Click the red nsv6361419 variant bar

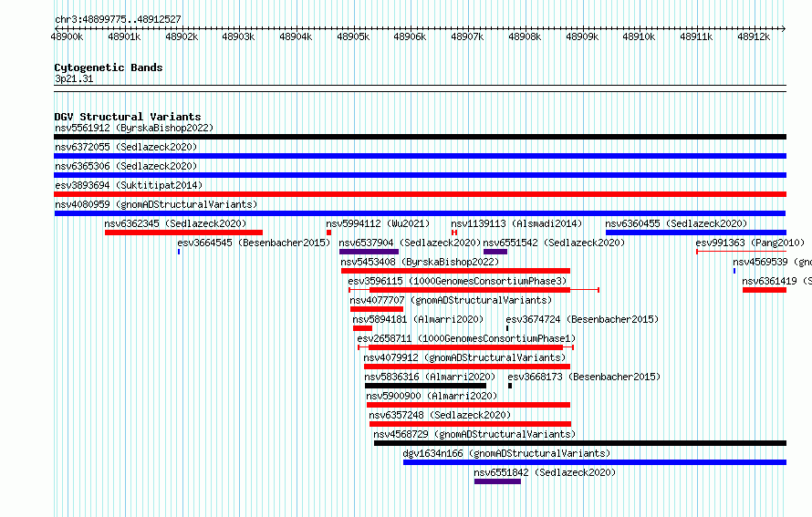click(x=765, y=290)
